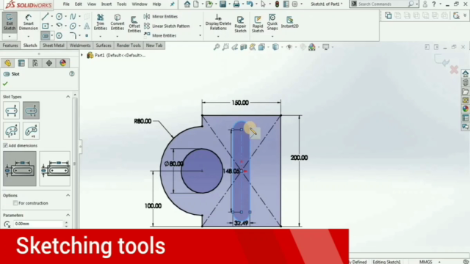Viewport: 470px width, 264px height.
Task: Switch to the Weldments tab
Action: click(x=80, y=45)
